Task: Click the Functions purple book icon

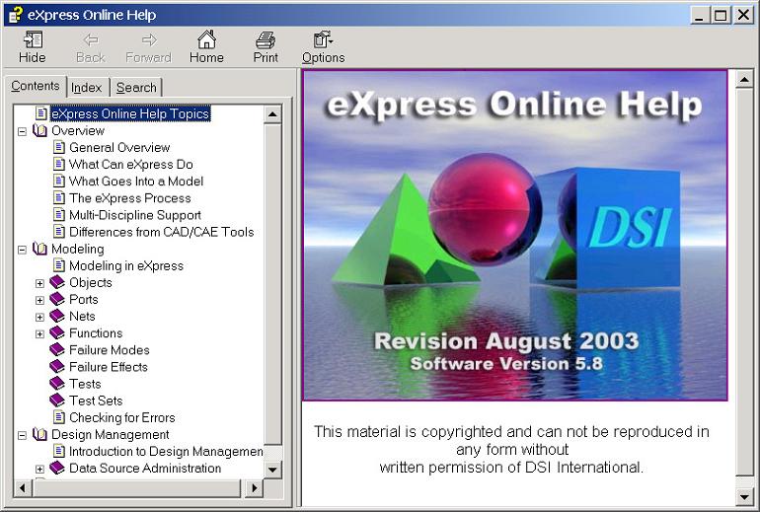Action: 57,333
